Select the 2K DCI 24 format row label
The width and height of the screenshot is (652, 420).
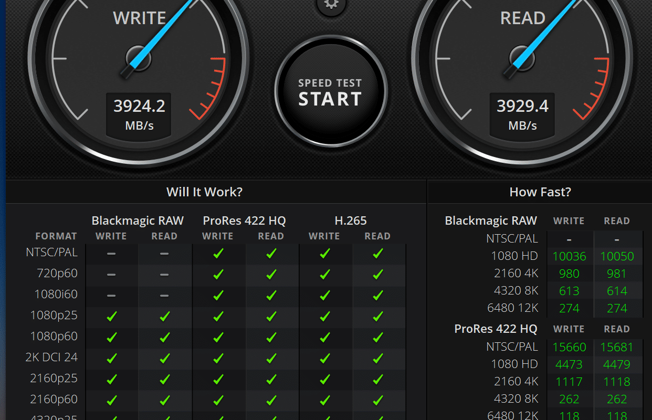51,358
